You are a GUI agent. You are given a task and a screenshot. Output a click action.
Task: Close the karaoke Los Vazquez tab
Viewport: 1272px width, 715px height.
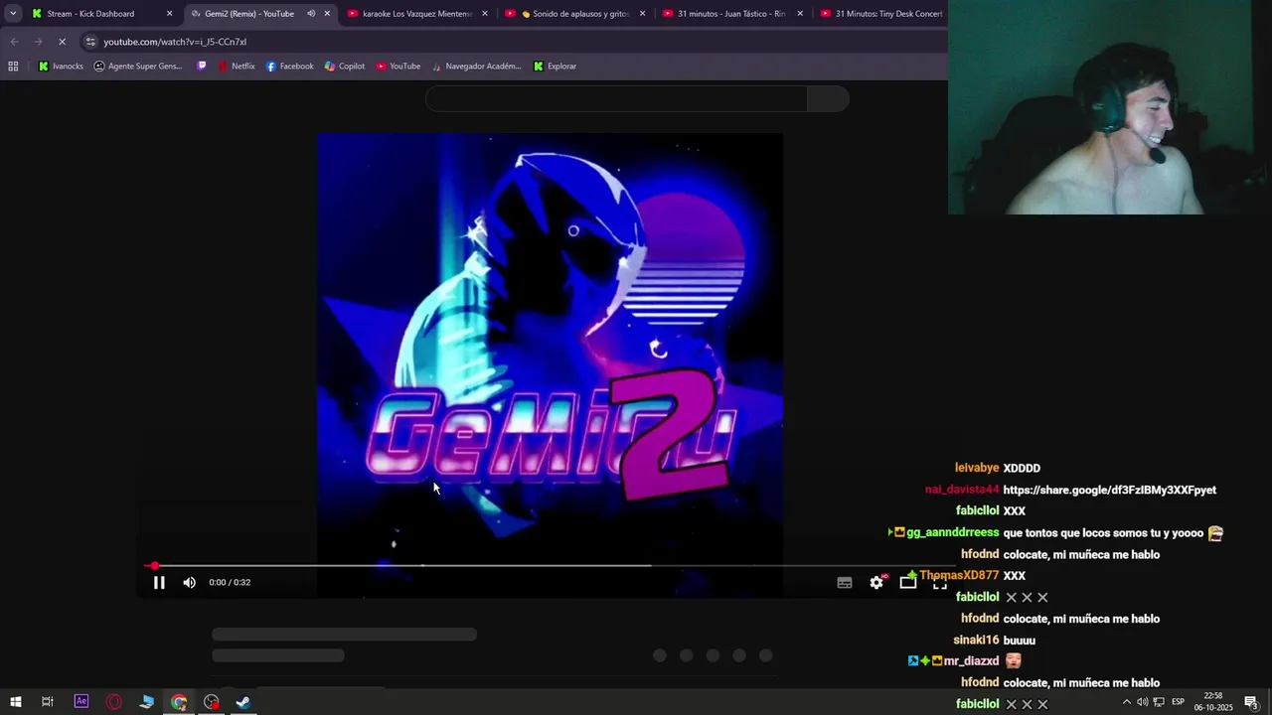[485, 14]
